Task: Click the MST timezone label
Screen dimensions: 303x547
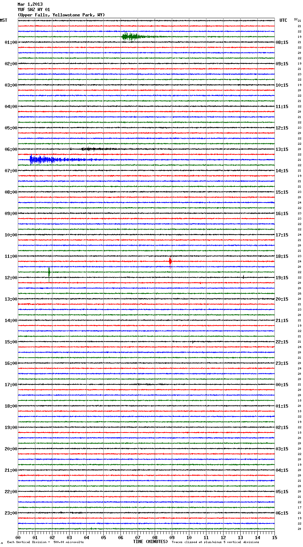Action: (4, 20)
